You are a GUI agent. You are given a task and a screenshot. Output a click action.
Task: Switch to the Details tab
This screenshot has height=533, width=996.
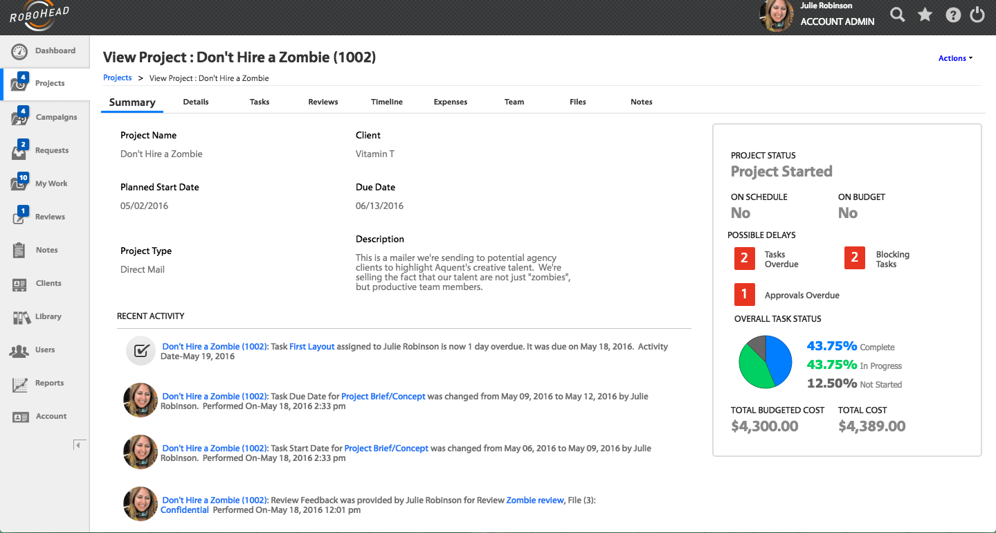(x=196, y=102)
